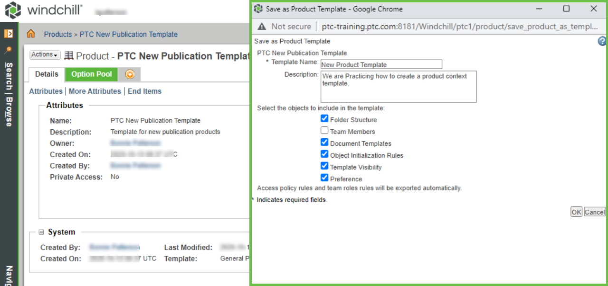608x286 pixels.
Task: Uncheck the Document Templates checkbox
Action: (324, 143)
